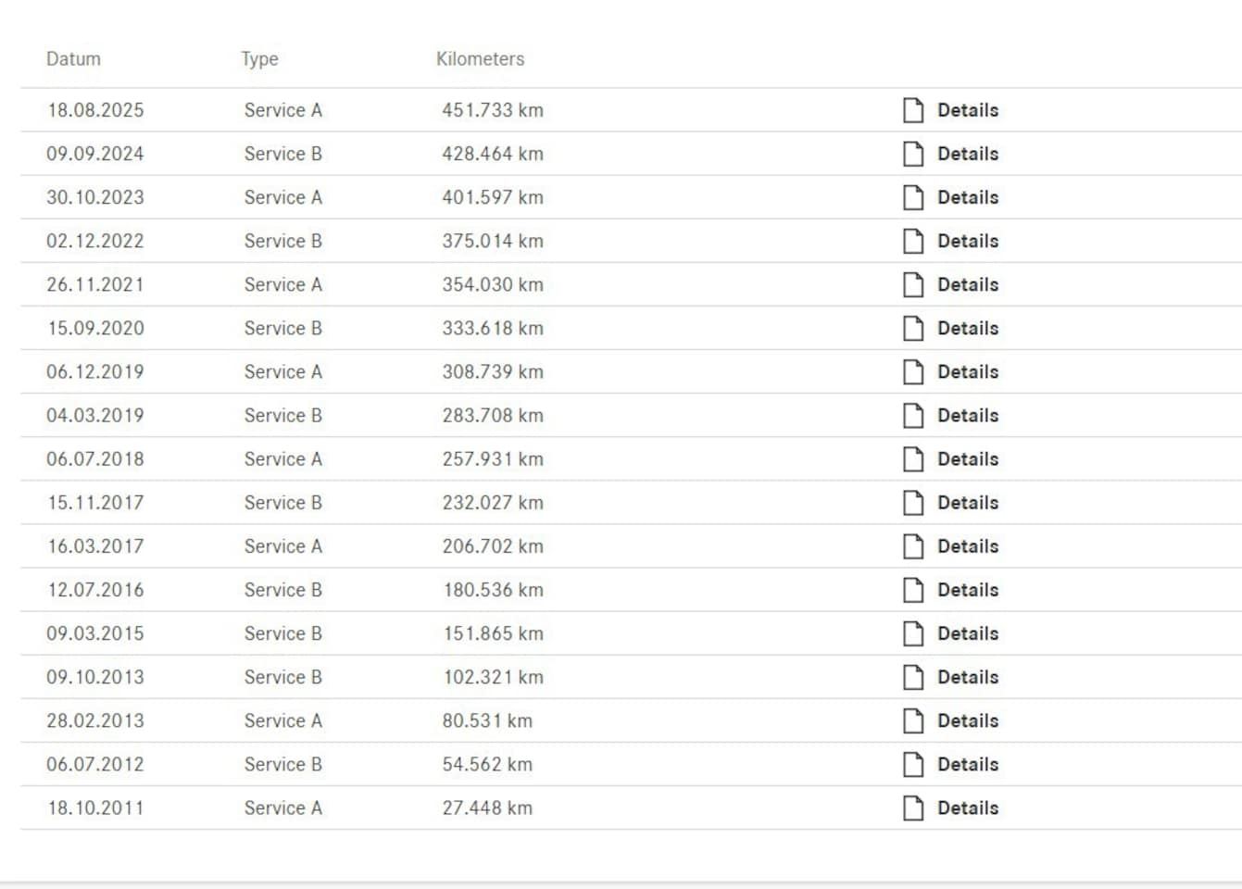Click document icon for 04.03.2019 entry
The image size is (1242, 889).
click(913, 415)
